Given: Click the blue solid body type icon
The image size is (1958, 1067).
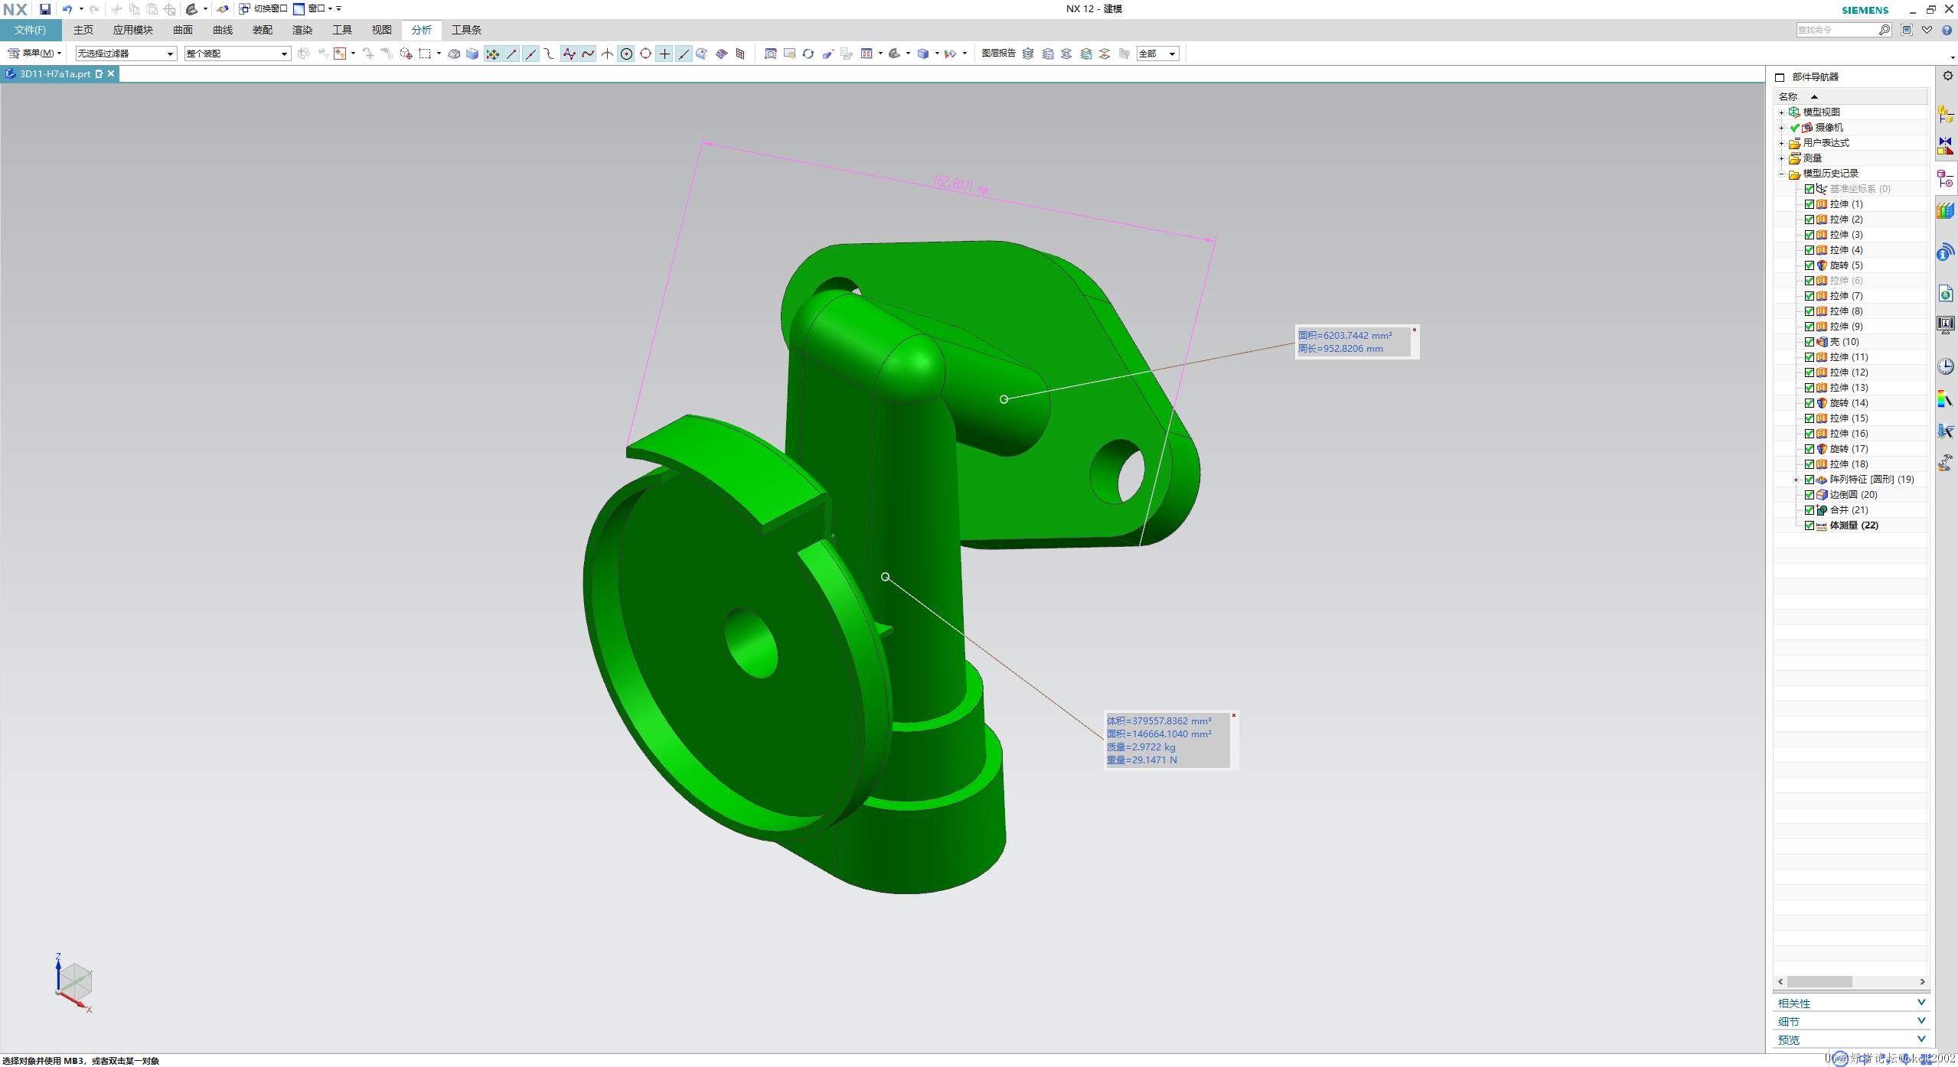Looking at the screenshot, I should [472, 54].
